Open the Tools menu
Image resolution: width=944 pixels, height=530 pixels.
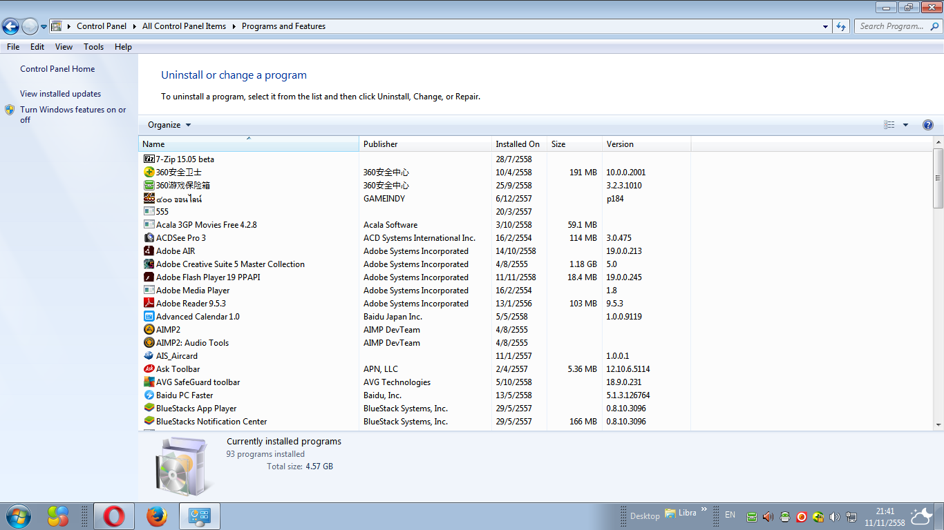click(94, 47)
